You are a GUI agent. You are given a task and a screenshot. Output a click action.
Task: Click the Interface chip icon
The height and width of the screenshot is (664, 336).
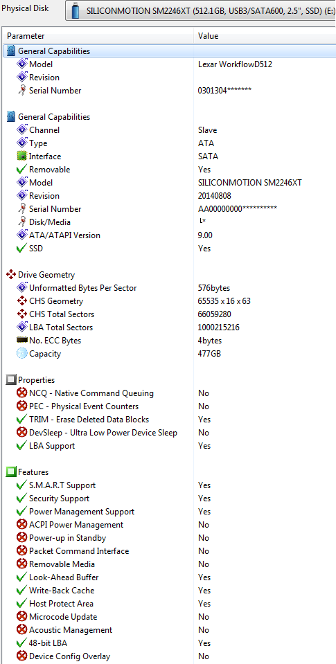click(21, 156)
